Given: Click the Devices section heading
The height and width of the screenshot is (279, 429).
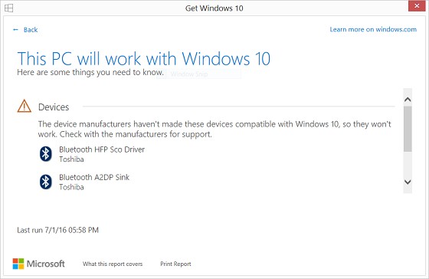Looking at the screenshot, I should [54, 107].
